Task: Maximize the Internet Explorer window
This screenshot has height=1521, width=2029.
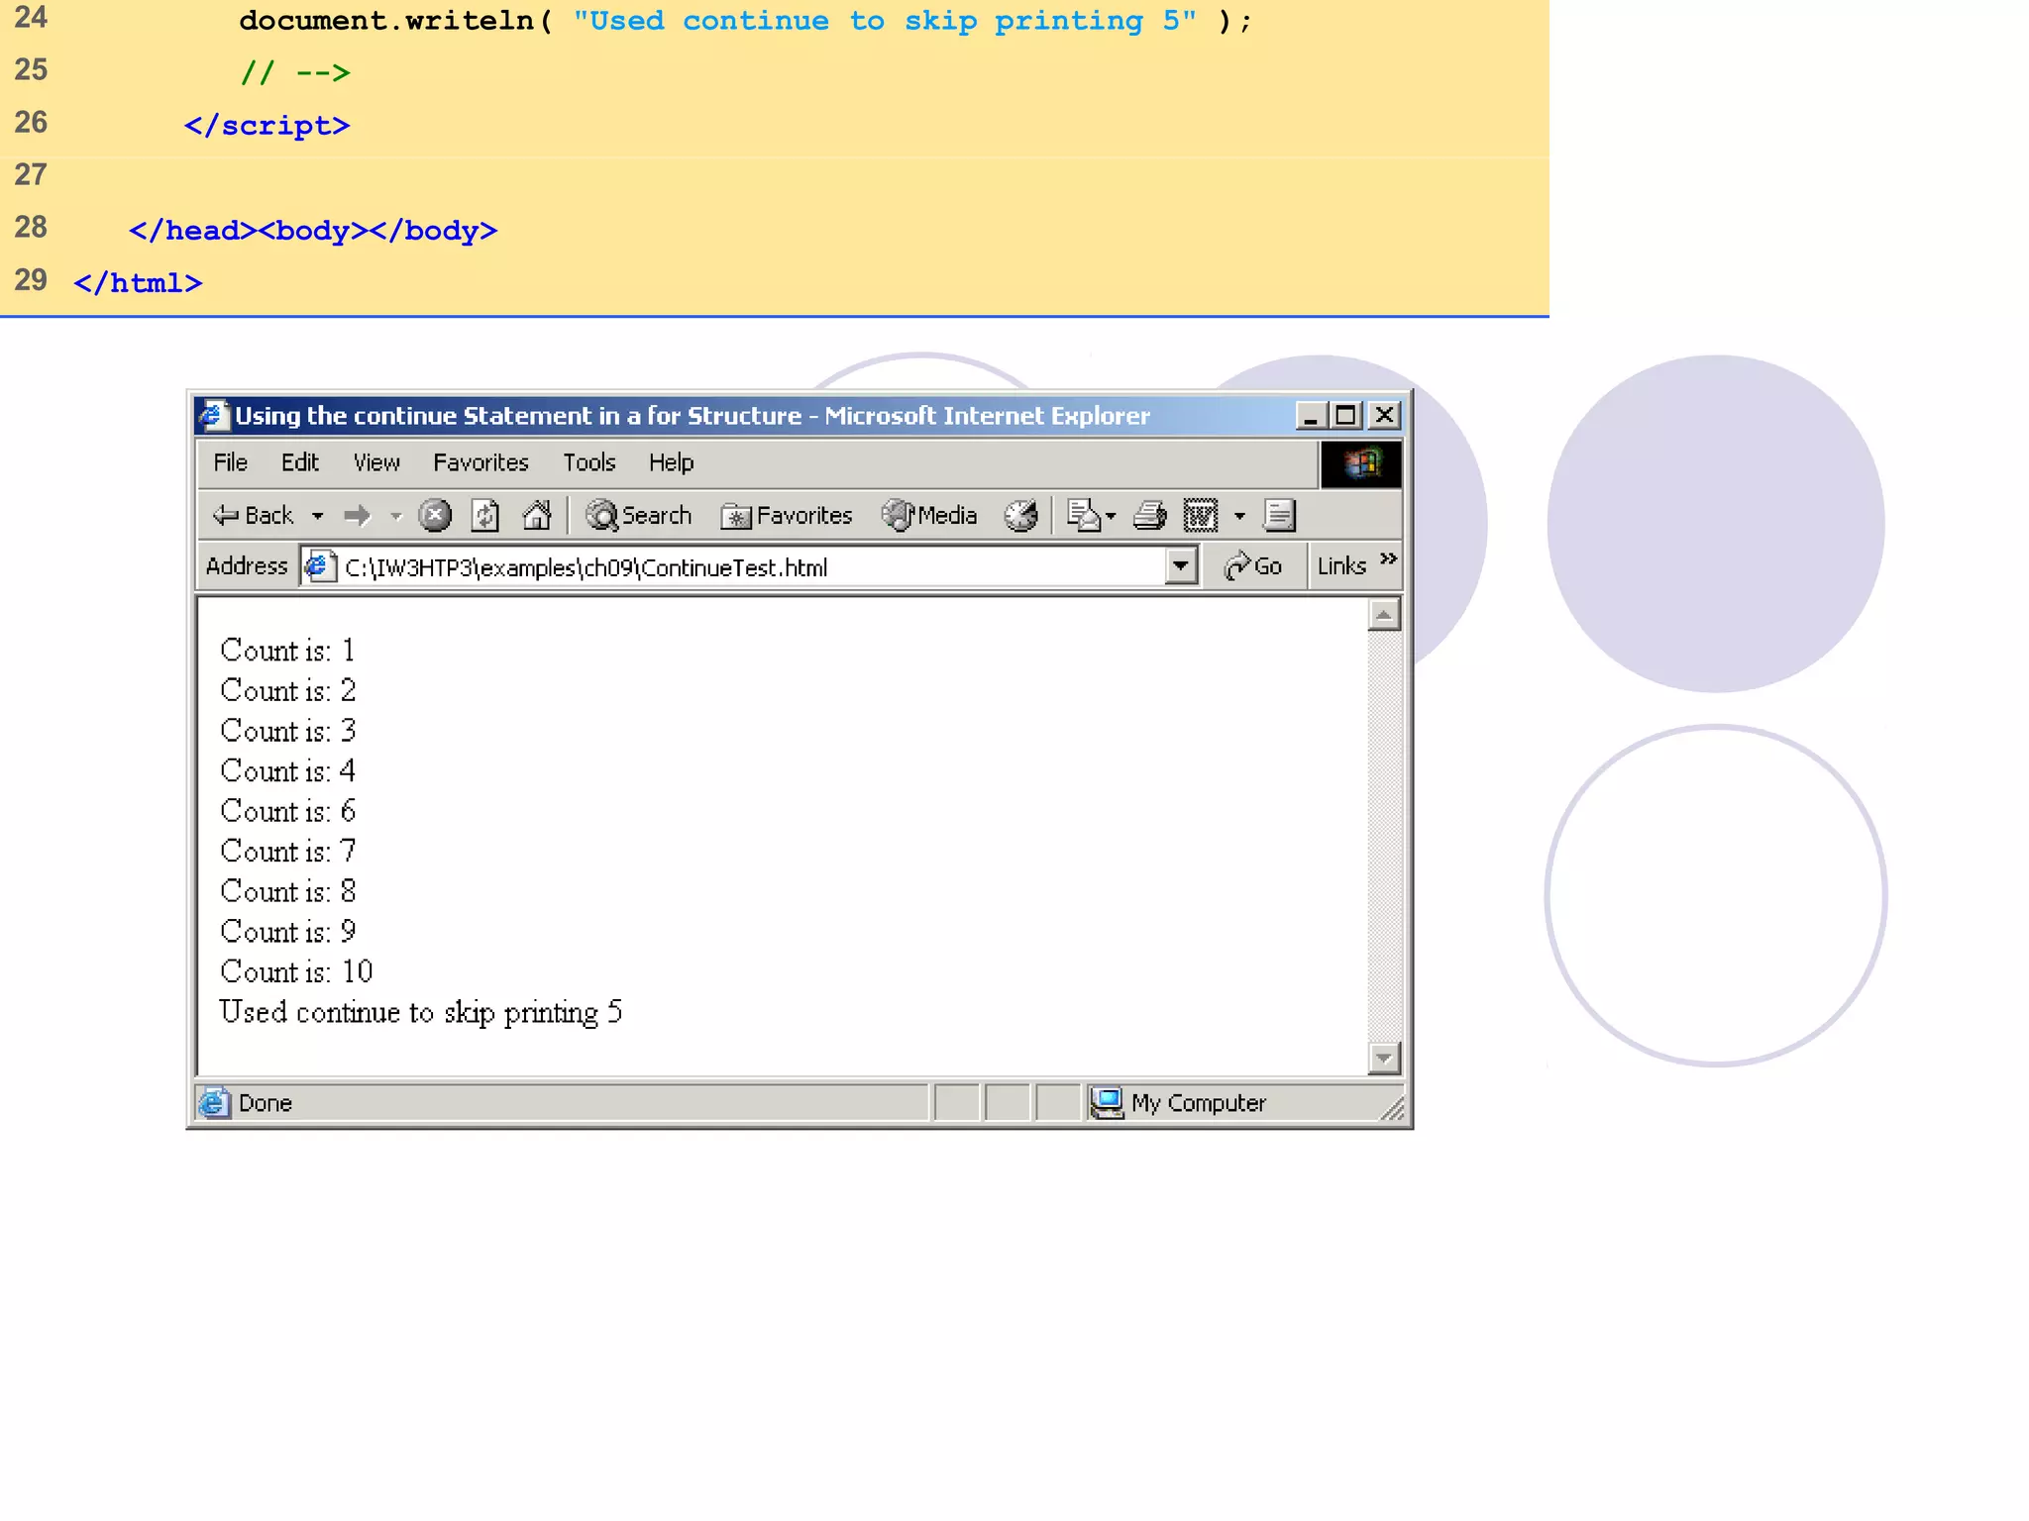Action: [x=1345, y=416]
